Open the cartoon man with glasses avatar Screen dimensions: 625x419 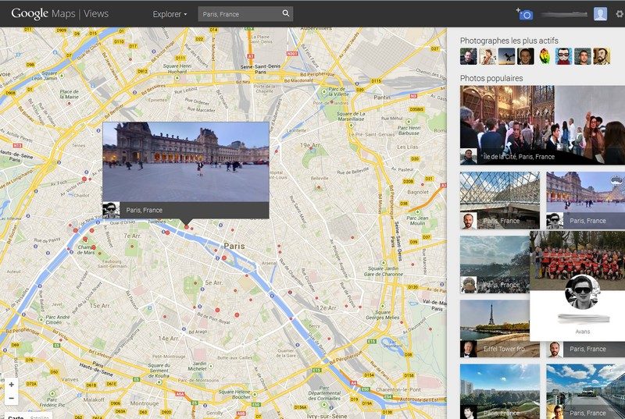(563, 56)
